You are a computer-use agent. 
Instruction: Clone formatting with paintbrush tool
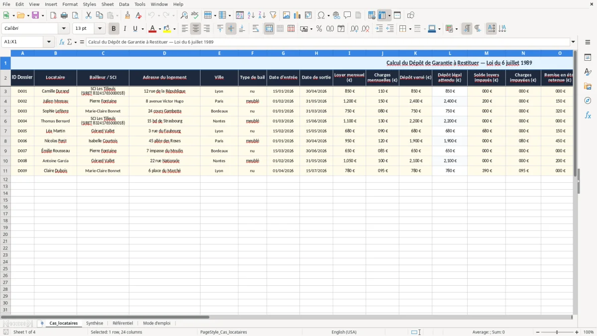tap(128, 15)
